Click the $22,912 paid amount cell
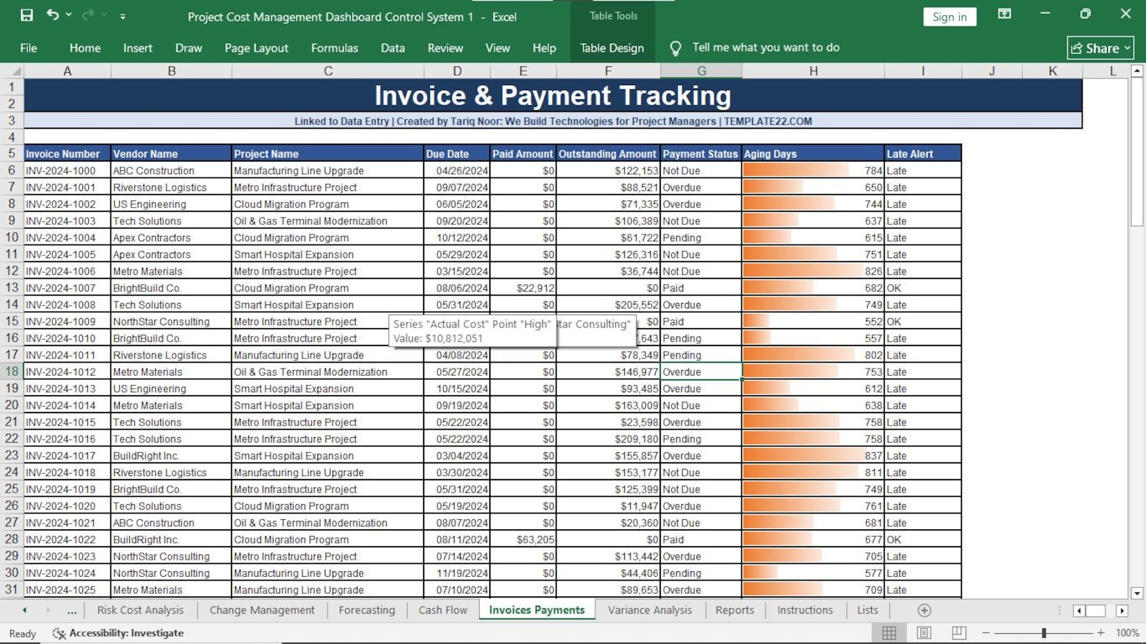 (x=523, y=288)
